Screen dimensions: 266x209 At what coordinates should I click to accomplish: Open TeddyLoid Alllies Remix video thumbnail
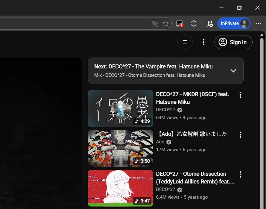pyautogui.click(x=120, y=188)
